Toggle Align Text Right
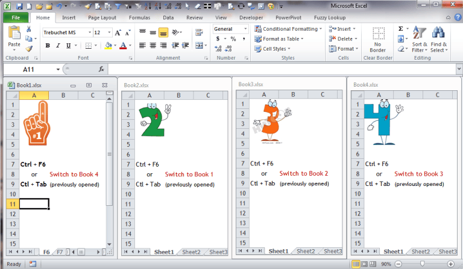This screenshot has width=463, height=269. click(x=163, y=45)
